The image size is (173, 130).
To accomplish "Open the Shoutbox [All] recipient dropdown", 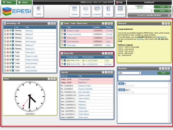I will [x=130, y=73].
